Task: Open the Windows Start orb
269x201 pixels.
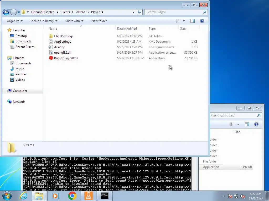Action: pos(7,196)
